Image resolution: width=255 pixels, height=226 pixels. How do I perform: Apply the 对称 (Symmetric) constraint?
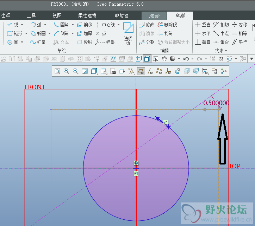pos(240,25)
